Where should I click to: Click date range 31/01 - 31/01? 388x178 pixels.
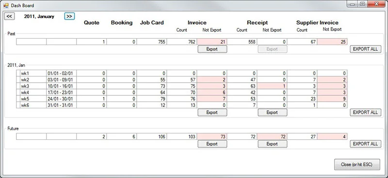coord(62,105)
